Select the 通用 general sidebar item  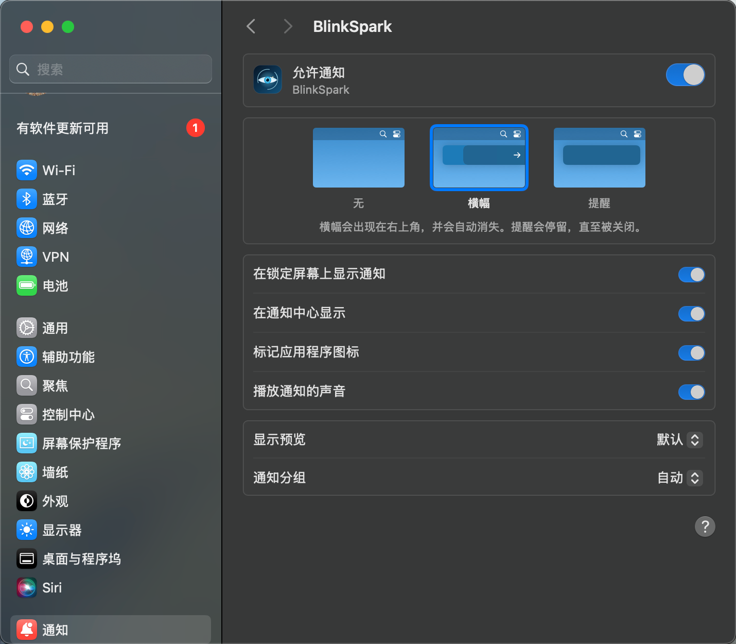[x=55, y=328]
